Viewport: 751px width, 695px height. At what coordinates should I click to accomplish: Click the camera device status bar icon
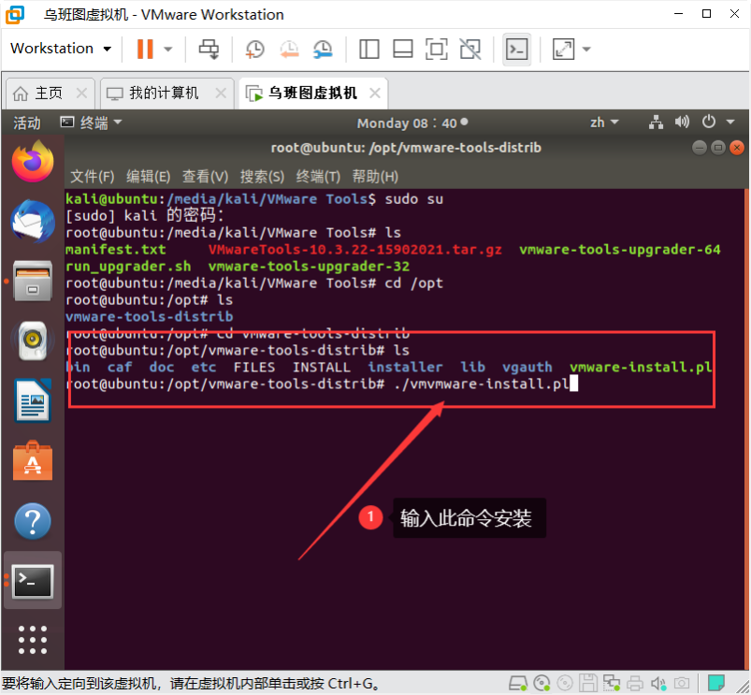point(682,683)
